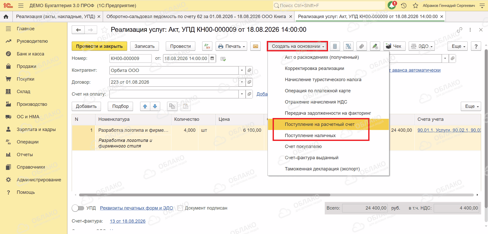Click the home page icon
Screen dimensions: 488x234
(x=6, y=17)
